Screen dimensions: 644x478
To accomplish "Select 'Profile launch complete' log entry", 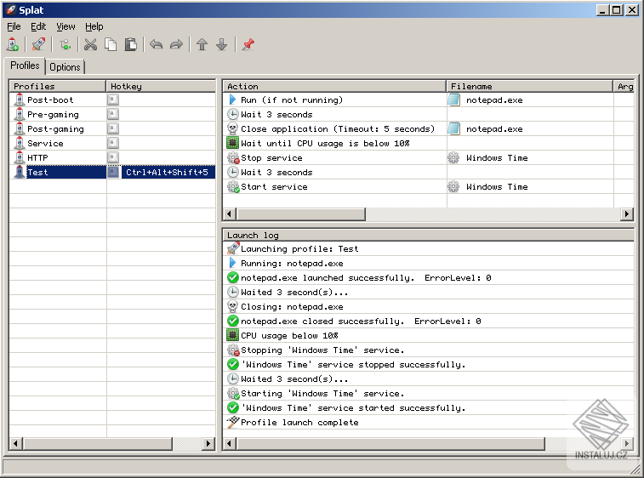I will click(x=299, y=422).
